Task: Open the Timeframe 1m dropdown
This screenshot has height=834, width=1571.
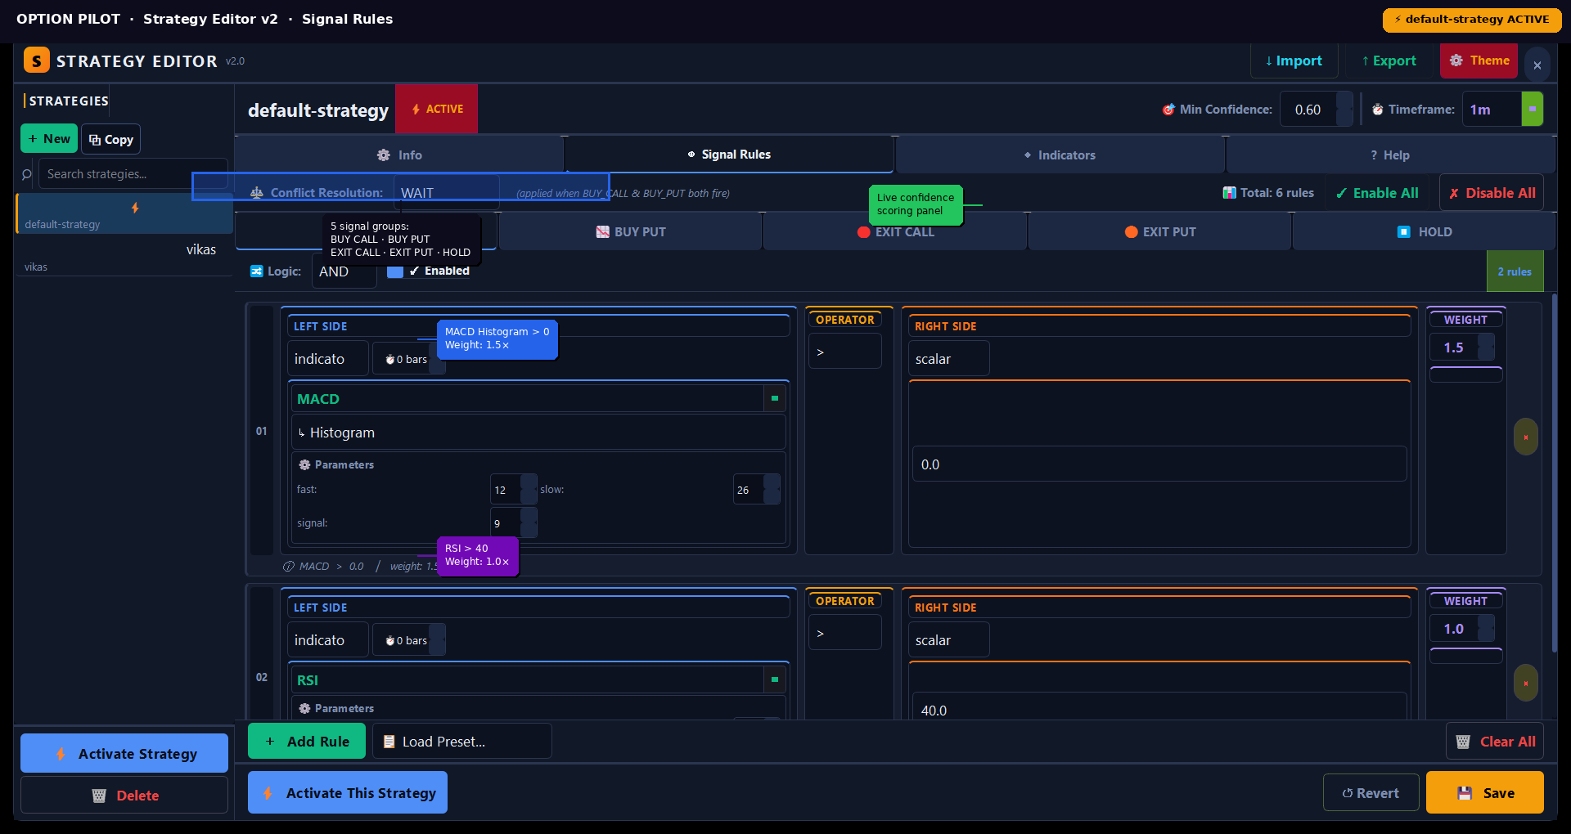Action: pyautogui.click(x=1502, y=110)
